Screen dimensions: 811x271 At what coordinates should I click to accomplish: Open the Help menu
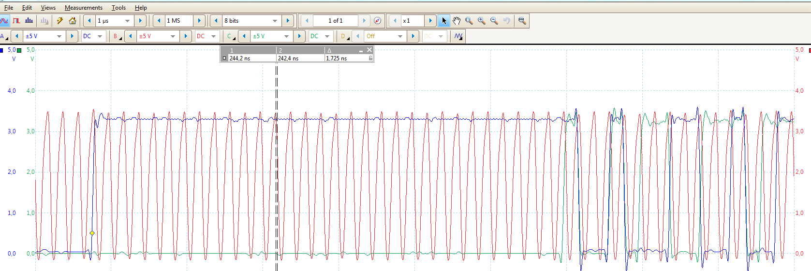[x=141, y=7]
